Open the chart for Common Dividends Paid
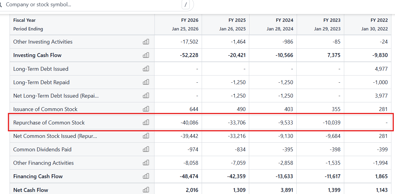395x194 pixels. (146, 149)
